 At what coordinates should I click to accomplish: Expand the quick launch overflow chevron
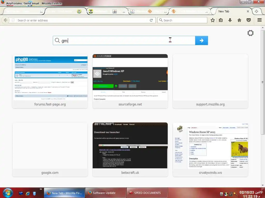click(41, 189)
